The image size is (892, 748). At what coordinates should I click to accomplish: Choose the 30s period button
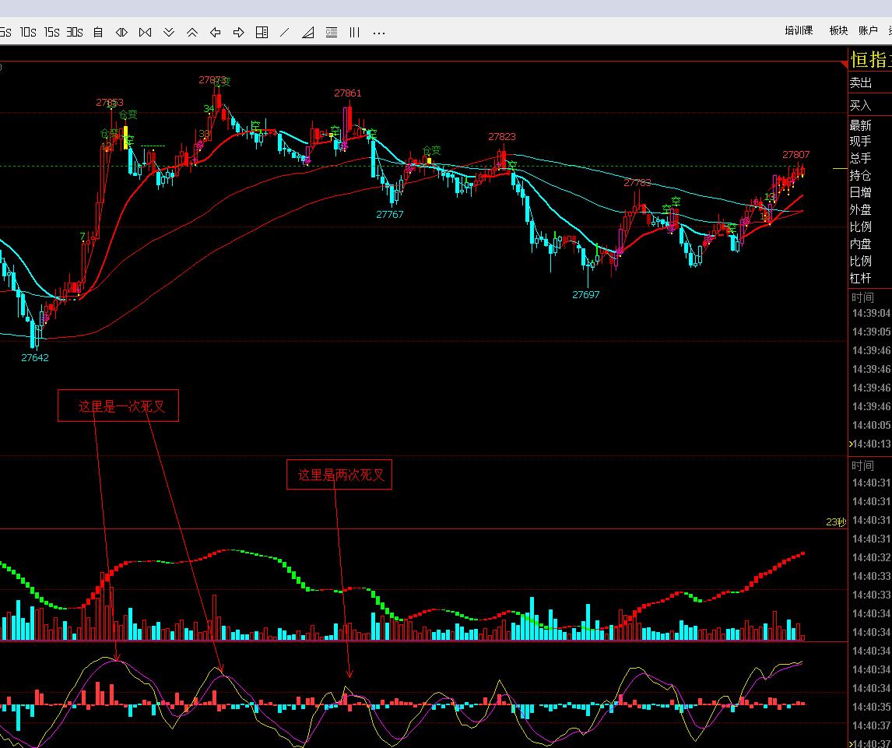[75, 32]
